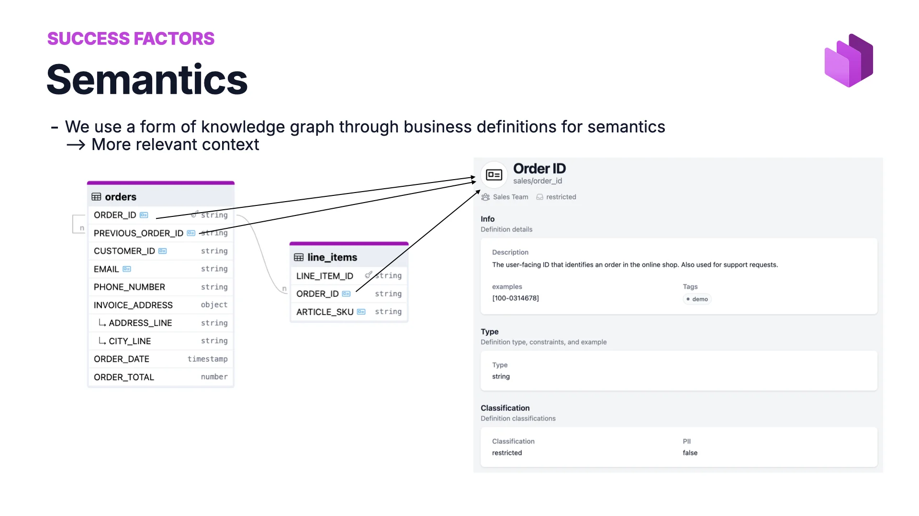The height and width of the screenshot is (516, 919).
Task: Switch to the Classification section of the panel
Action: point(505,408)
